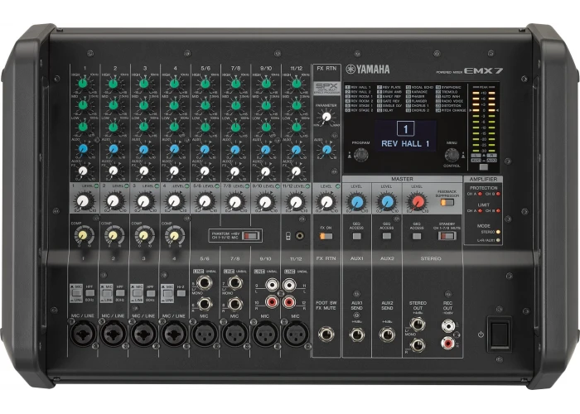
Task: Set channel 11/12 LEVEL knob
Action: [x=296, y=201]
